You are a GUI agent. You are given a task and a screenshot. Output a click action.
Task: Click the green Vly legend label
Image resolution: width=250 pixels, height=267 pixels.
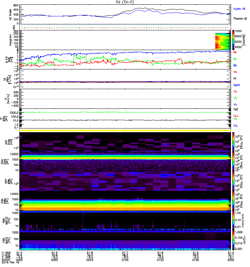click(236, 98)
